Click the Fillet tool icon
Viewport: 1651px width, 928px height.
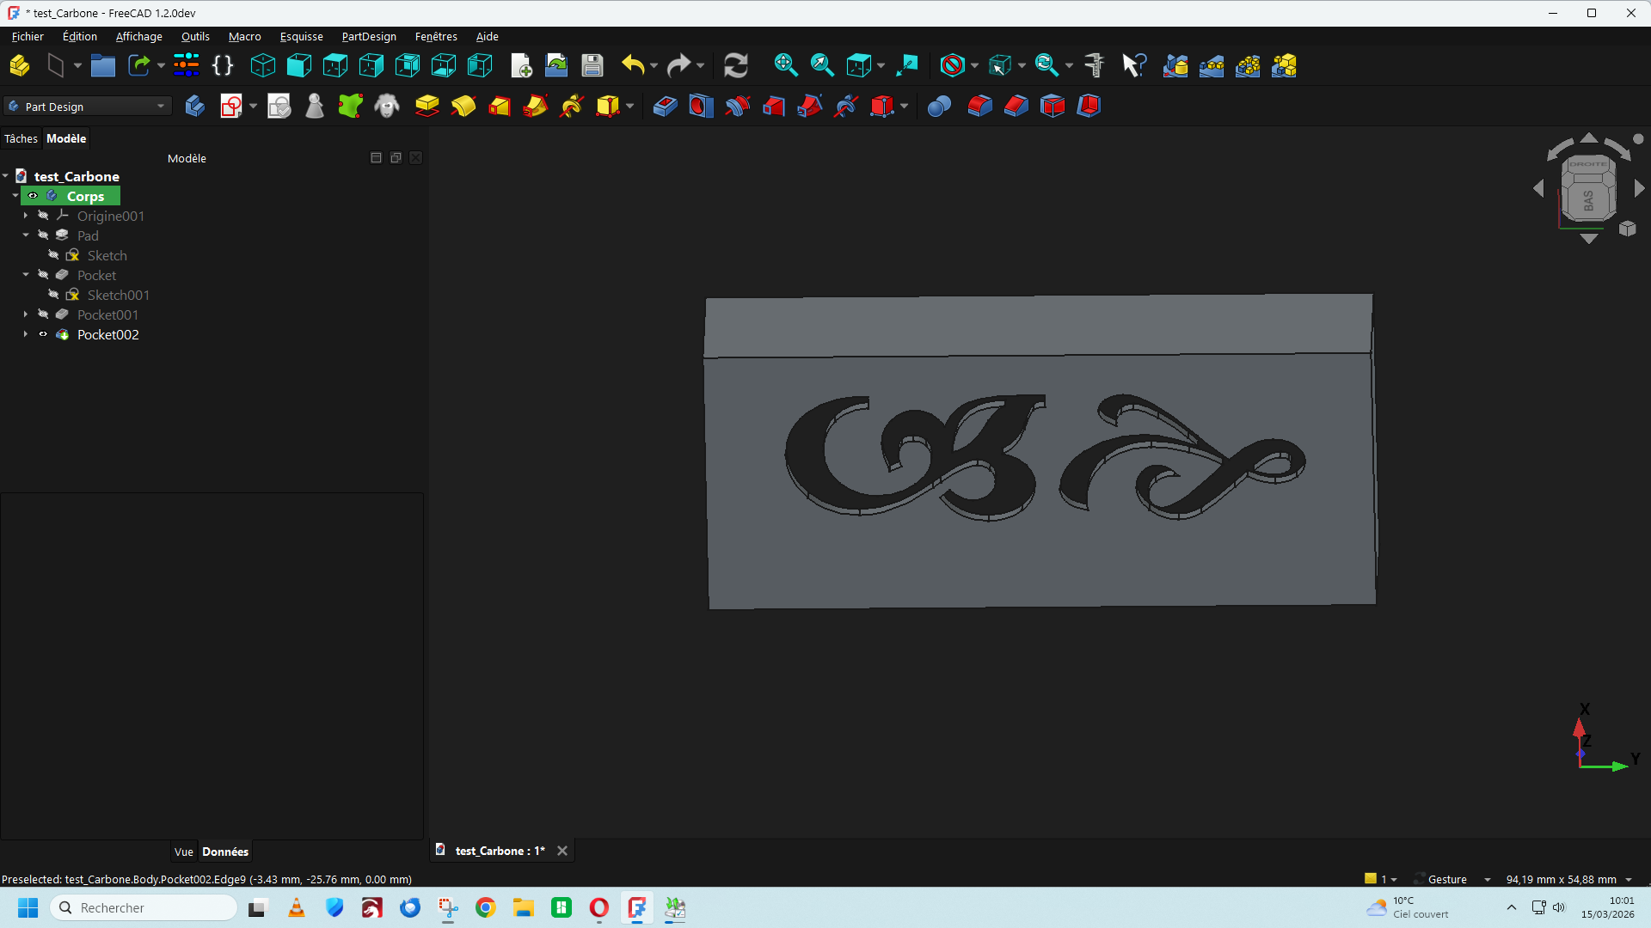click(x=979, y=106)
